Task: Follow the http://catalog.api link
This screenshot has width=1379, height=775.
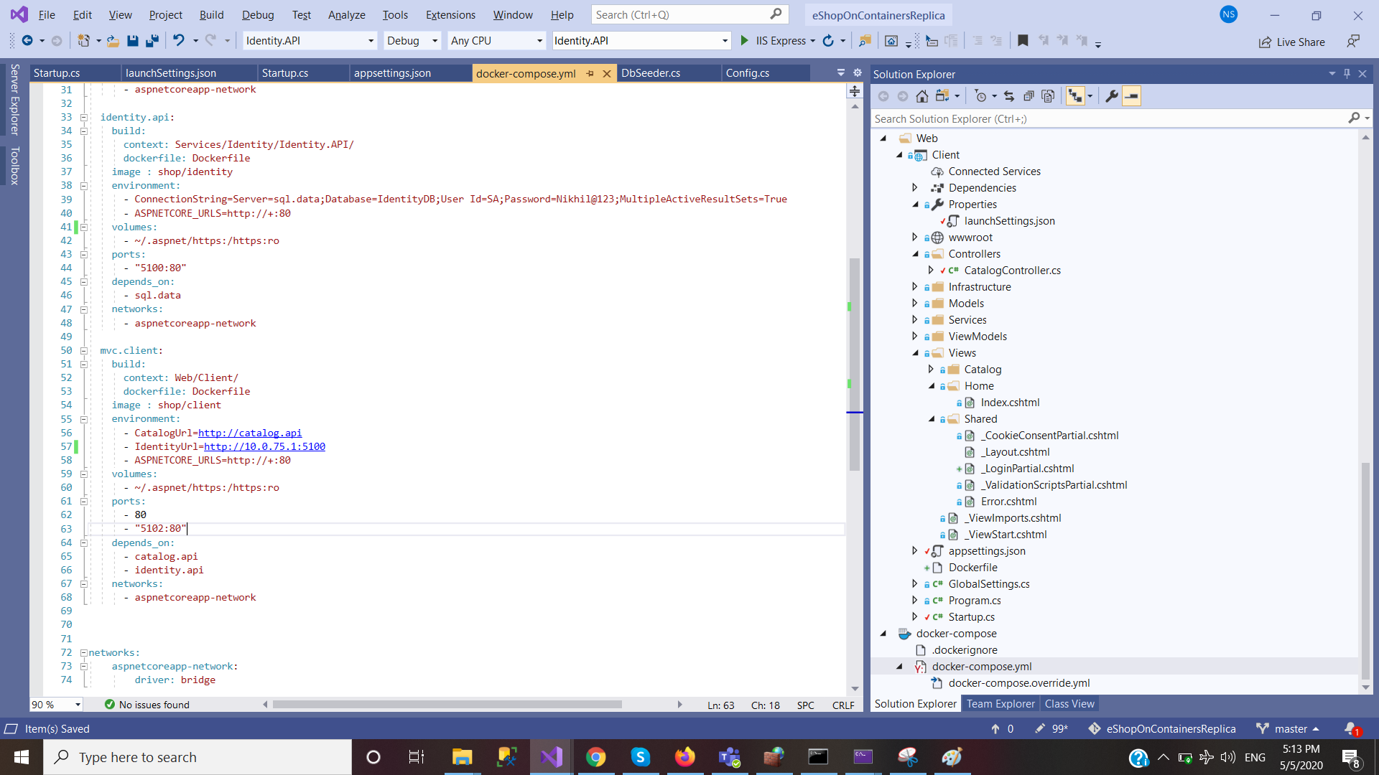Action: click(250, 433)
